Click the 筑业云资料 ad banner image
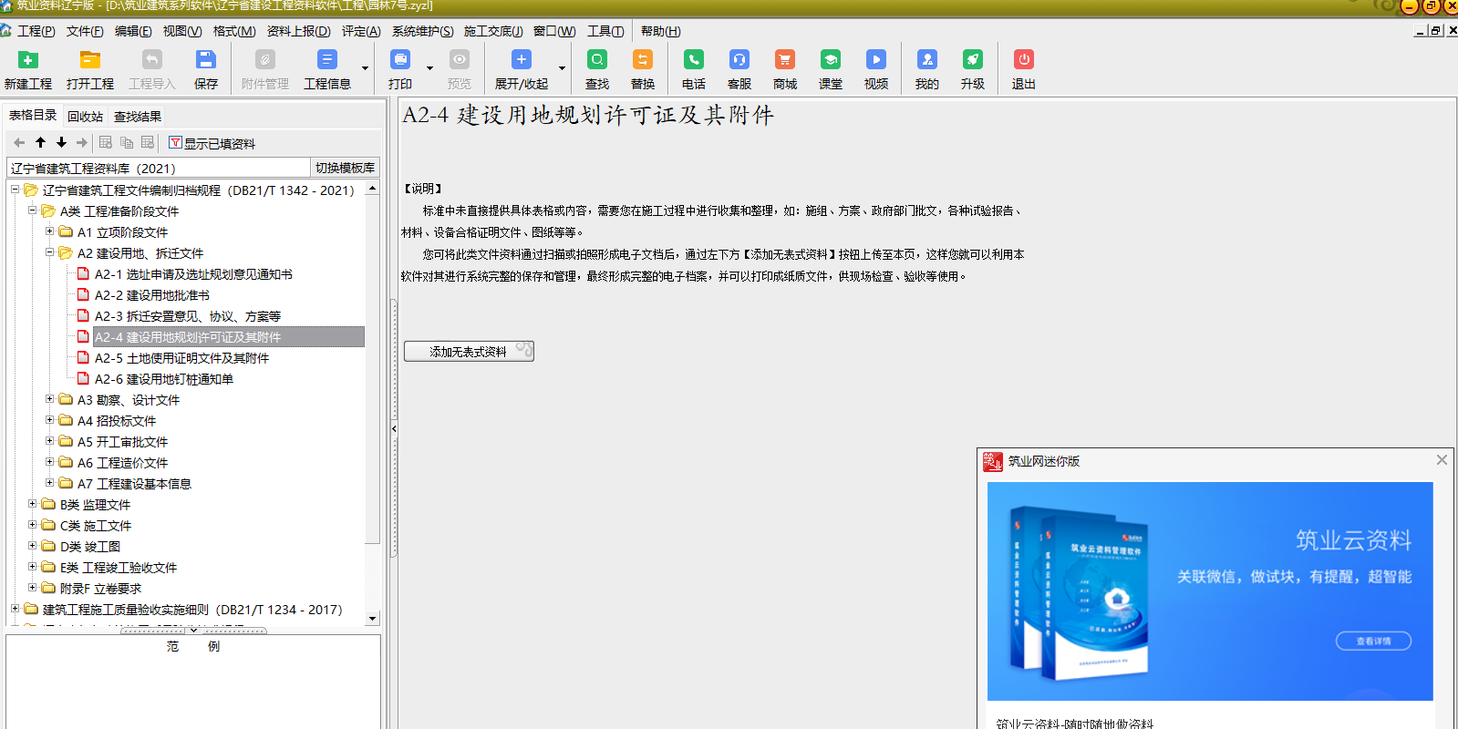This screenshot has height=729, width=1458. pyautogui.click(x=1210, y=591)
